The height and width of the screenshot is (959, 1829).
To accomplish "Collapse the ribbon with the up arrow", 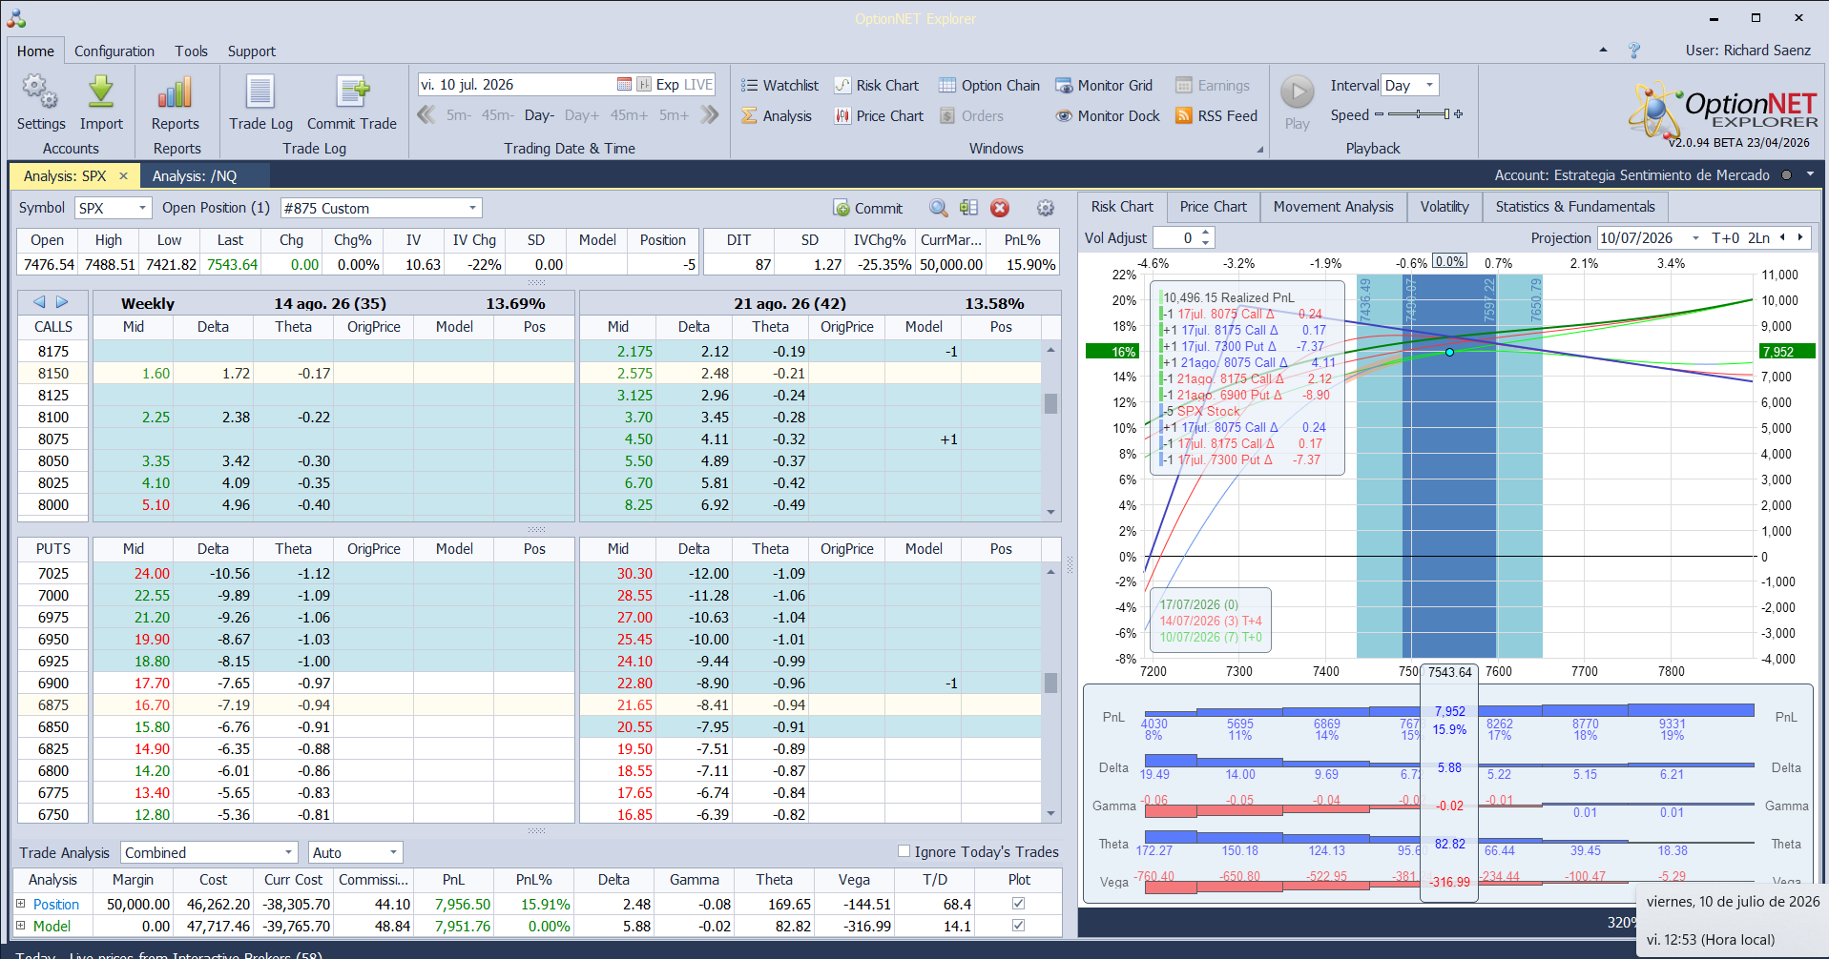I will point(1603,51).
